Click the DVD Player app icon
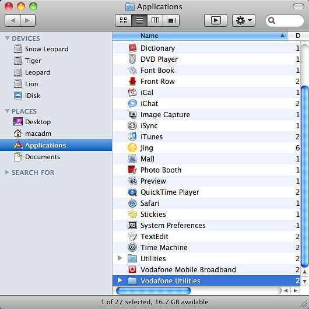The width and height of the screenshot is (309, 309). tap(132, 59)
